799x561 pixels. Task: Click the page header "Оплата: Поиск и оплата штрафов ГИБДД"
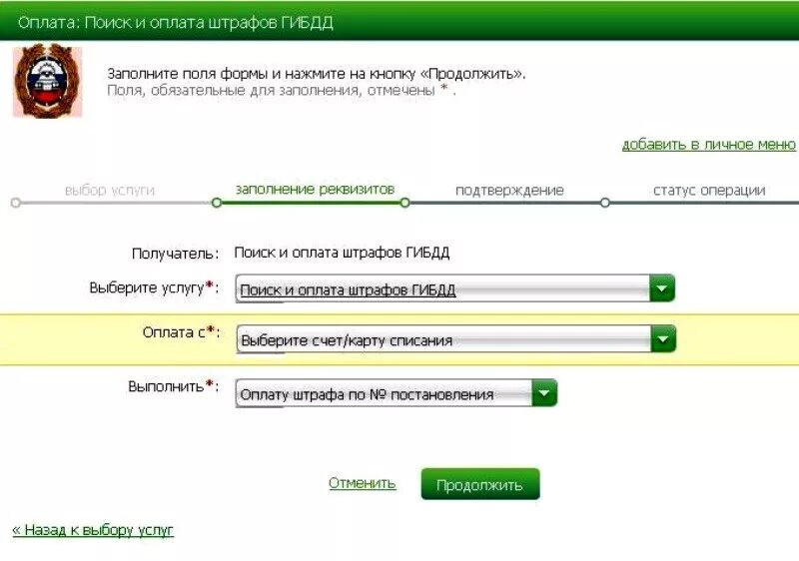[x=176, y=23]
